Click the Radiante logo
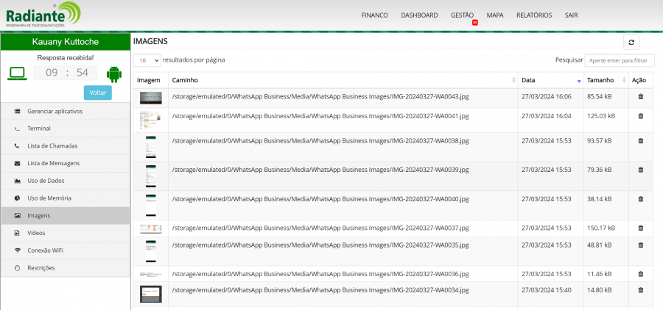The image size is (663, 310). click(x=42, y=14)
